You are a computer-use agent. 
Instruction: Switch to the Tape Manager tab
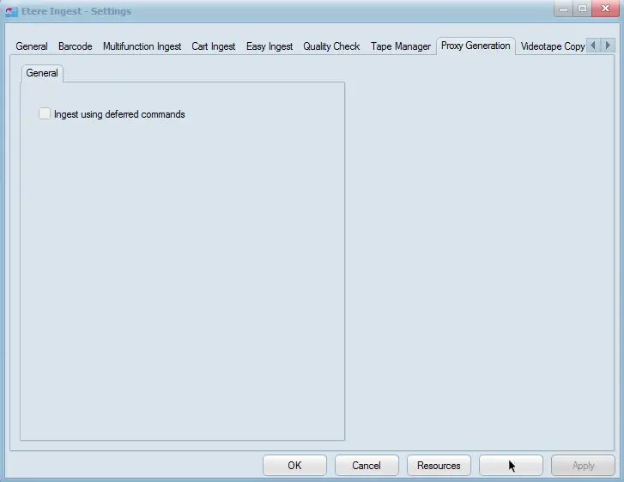400,46
